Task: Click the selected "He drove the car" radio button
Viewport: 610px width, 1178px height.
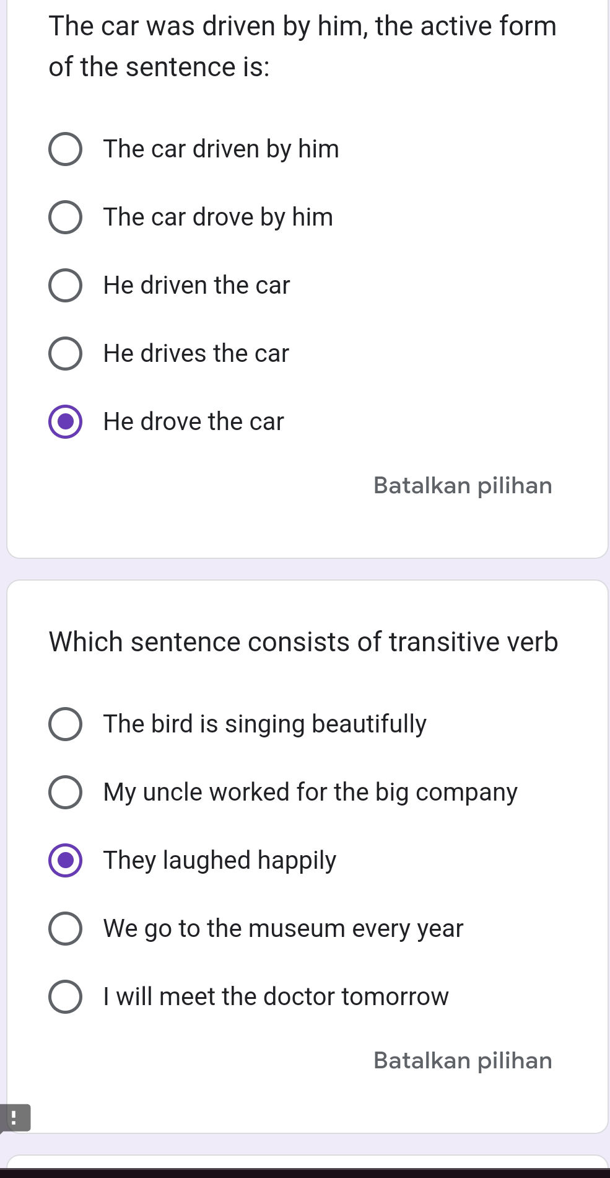Action: pos(66,421)
